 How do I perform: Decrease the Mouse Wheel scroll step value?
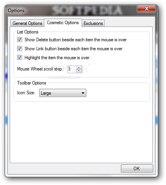click(79, 71)
